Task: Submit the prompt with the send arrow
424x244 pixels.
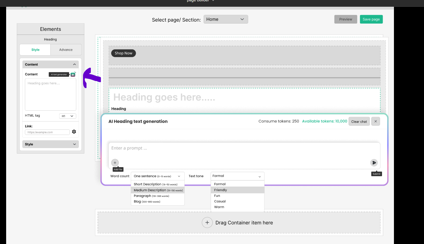Action: coord(374,163)
